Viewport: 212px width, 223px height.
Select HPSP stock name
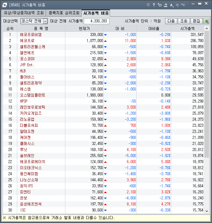point(24,101)
